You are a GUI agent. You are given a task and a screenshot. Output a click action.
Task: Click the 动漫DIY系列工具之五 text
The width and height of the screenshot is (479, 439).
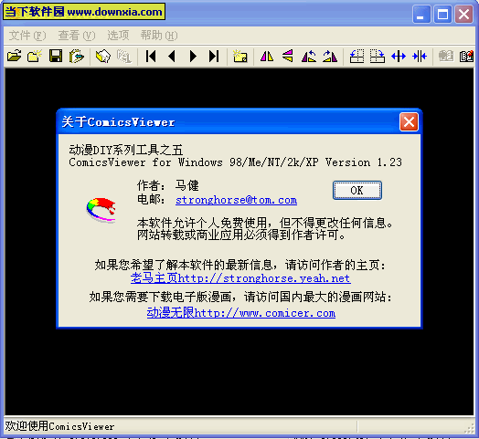(x=126, y=150)
